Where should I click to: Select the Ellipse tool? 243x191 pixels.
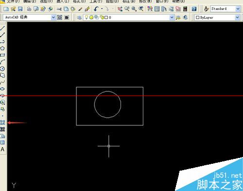click(x=2, y=89)
